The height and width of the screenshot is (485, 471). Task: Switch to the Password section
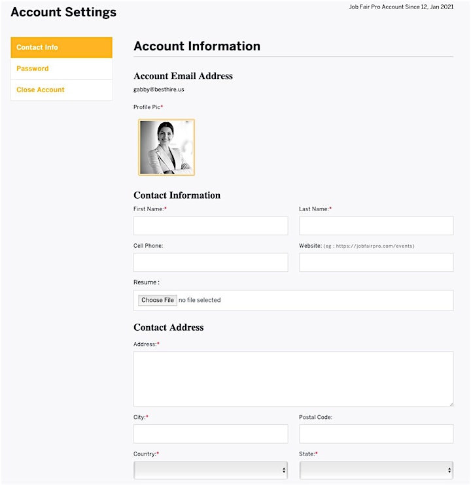pos(61,69)
